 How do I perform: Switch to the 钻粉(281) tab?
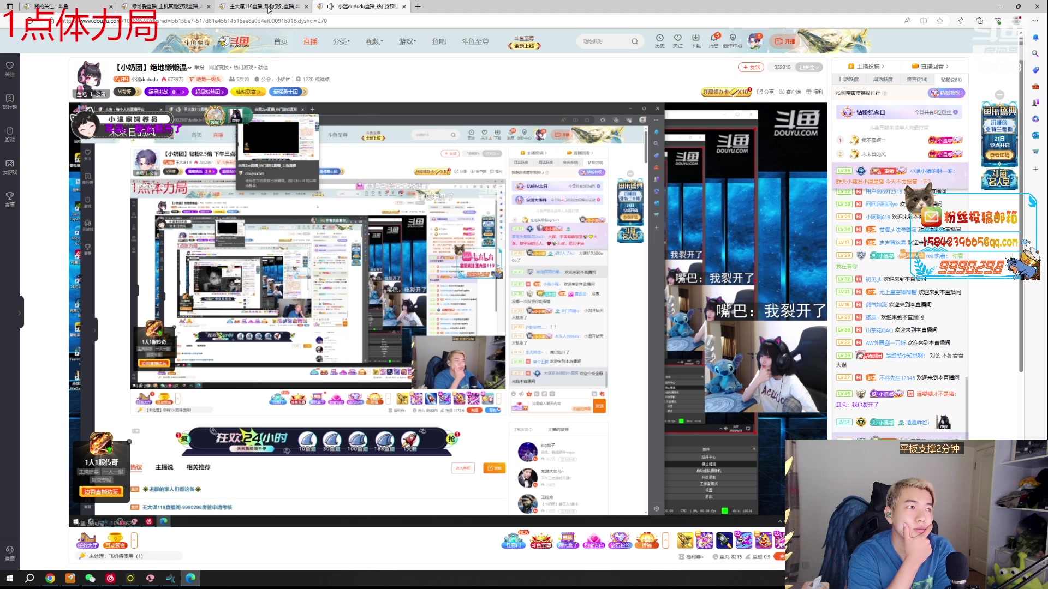[x=951, y=80]
